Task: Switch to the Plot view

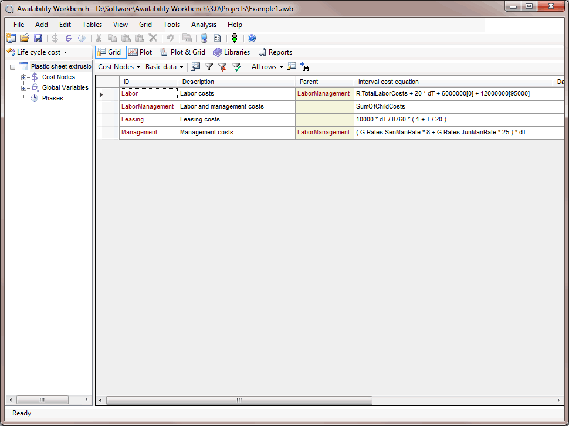Action: (x=141, y=52)
